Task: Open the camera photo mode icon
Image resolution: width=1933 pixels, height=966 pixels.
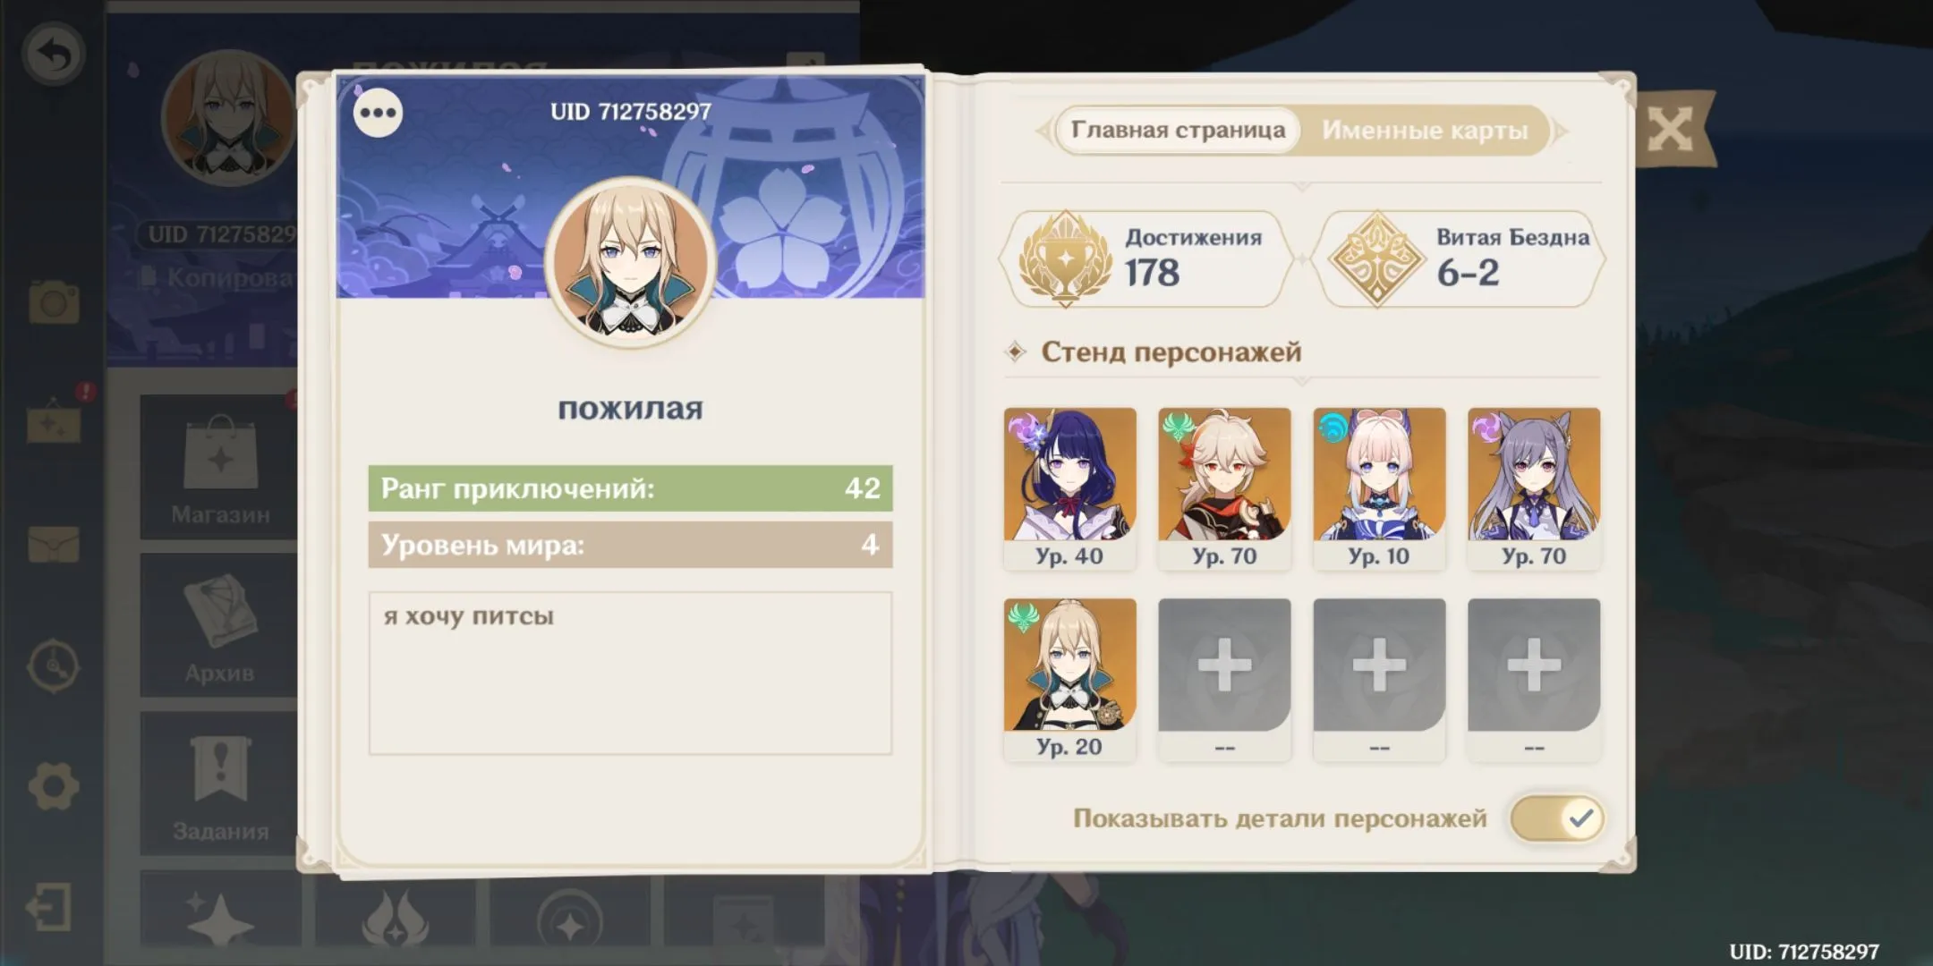Action: 54,301
